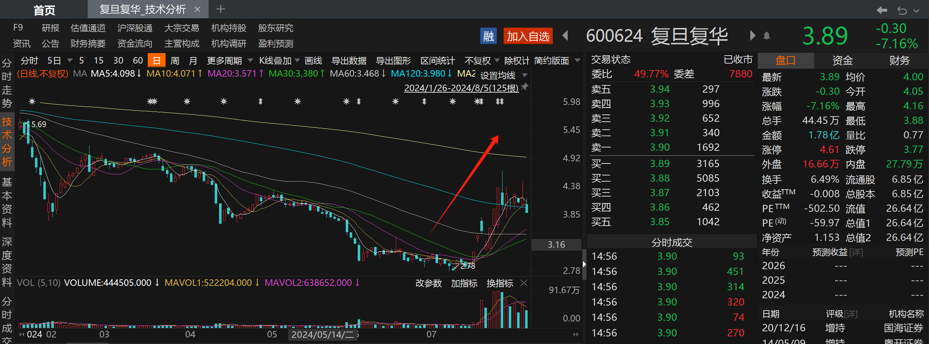This screenshot has width=929, height=344.
Task: Switch to the 盘口 panel tab
Action: click(x=786, y=60)
